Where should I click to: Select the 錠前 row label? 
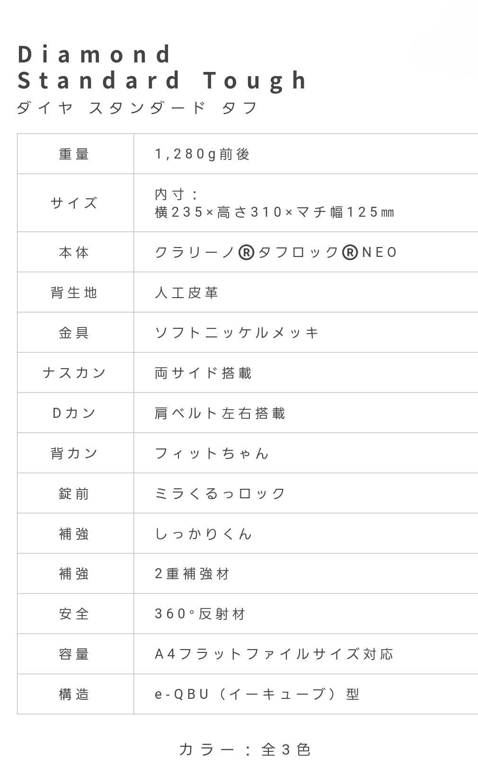coord(74,494)
